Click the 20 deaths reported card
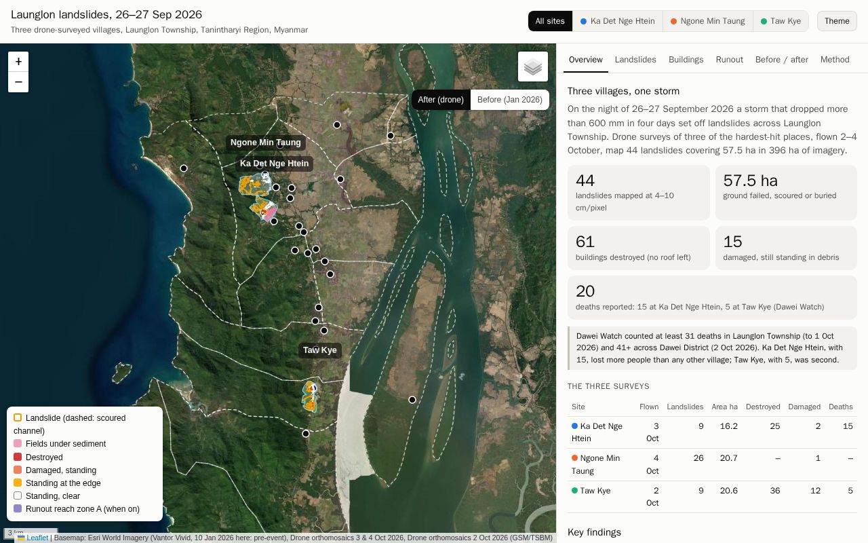This screenshot has height=543, width=868. coord(712,297)
